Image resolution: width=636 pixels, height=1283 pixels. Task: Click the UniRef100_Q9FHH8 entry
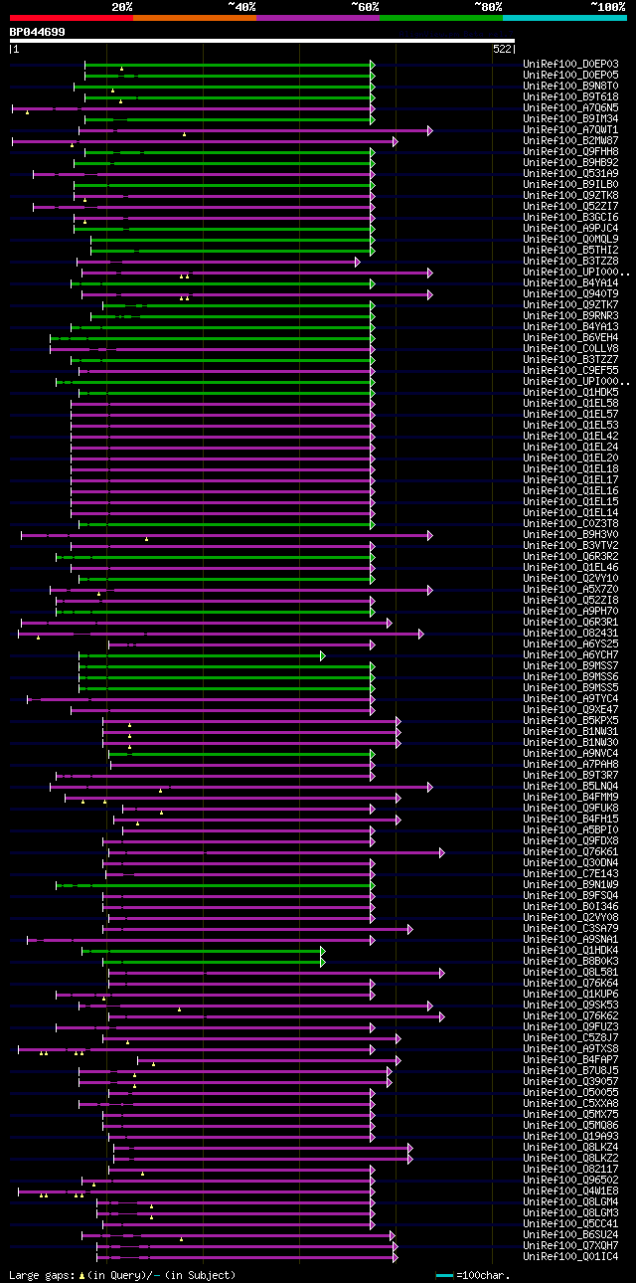(570, 152)
